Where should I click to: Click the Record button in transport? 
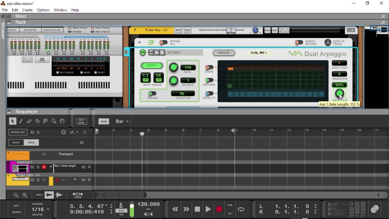[219, 209]
